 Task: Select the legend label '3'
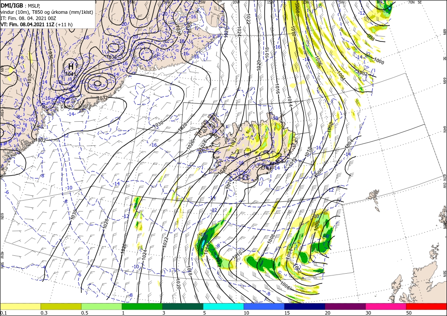pos(164,313)
